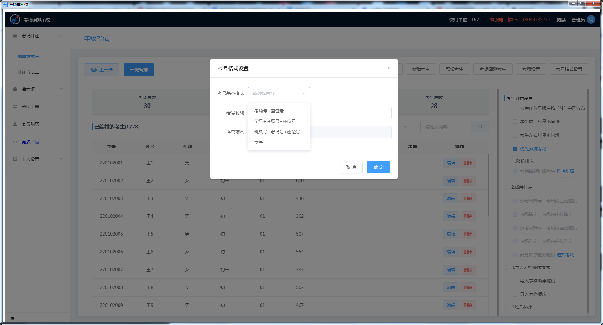Click 编辑 for student 220102005
Image resolution: width=603 pixels, height=325 pixels.
[x=451, y=234]
